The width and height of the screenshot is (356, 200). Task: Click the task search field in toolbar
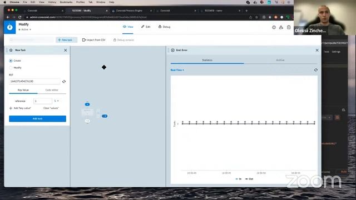[x=31, y=40]
